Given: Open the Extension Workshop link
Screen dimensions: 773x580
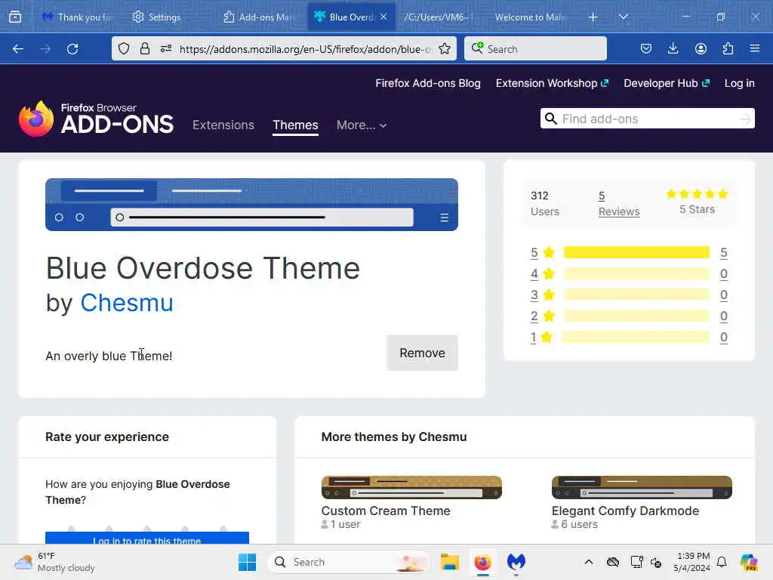Looking at the screenshot, I should [552, 83].
